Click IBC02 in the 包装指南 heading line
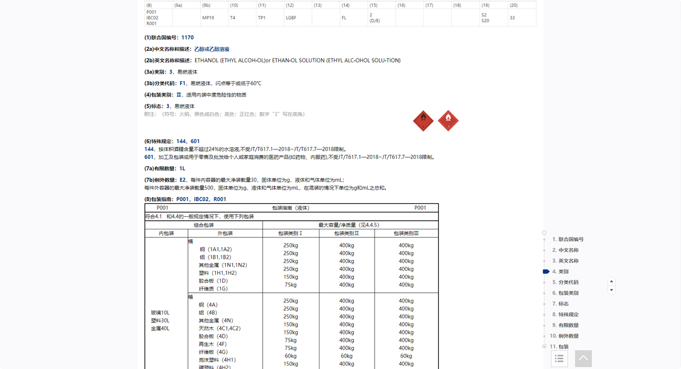The width and height of the screenshot is (681, 369). click(201, 199)
